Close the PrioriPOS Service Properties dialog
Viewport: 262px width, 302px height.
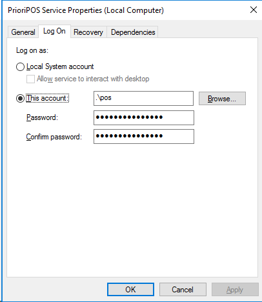pyautogui.click(x=254, y=10)
